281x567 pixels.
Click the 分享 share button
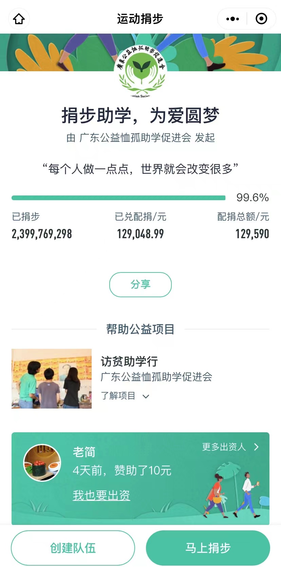click(x=140, y=284)
